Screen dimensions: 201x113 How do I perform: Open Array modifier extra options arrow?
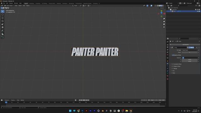coord(195,47)
